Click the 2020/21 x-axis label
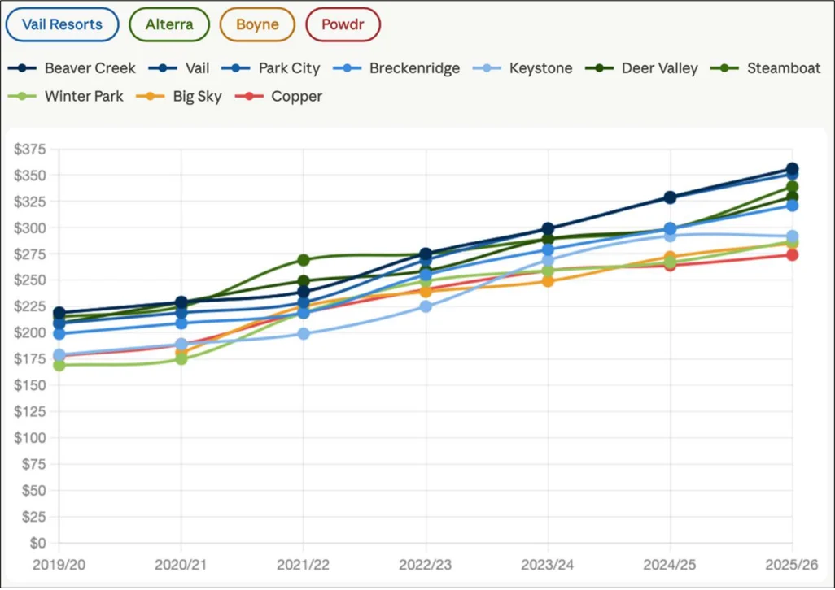835x590 pixels. point(181,565)
